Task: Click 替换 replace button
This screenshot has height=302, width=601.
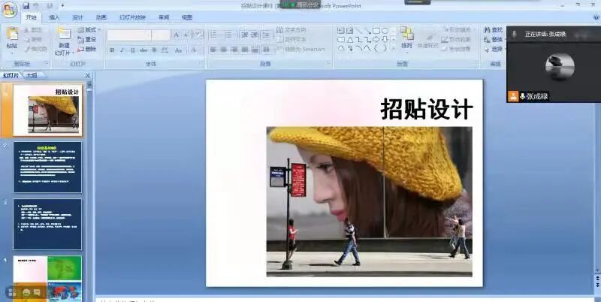Action: tap(494, 40)
